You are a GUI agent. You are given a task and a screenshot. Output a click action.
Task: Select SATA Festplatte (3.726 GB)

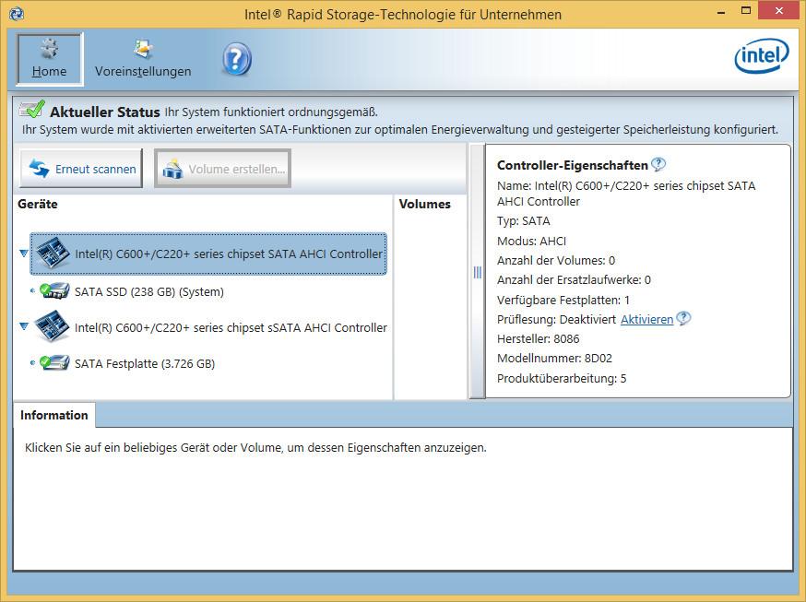[x=145, y=363]
